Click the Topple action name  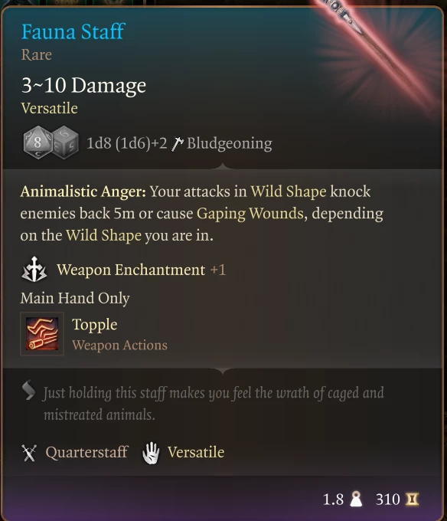click(x=95, y=325)
